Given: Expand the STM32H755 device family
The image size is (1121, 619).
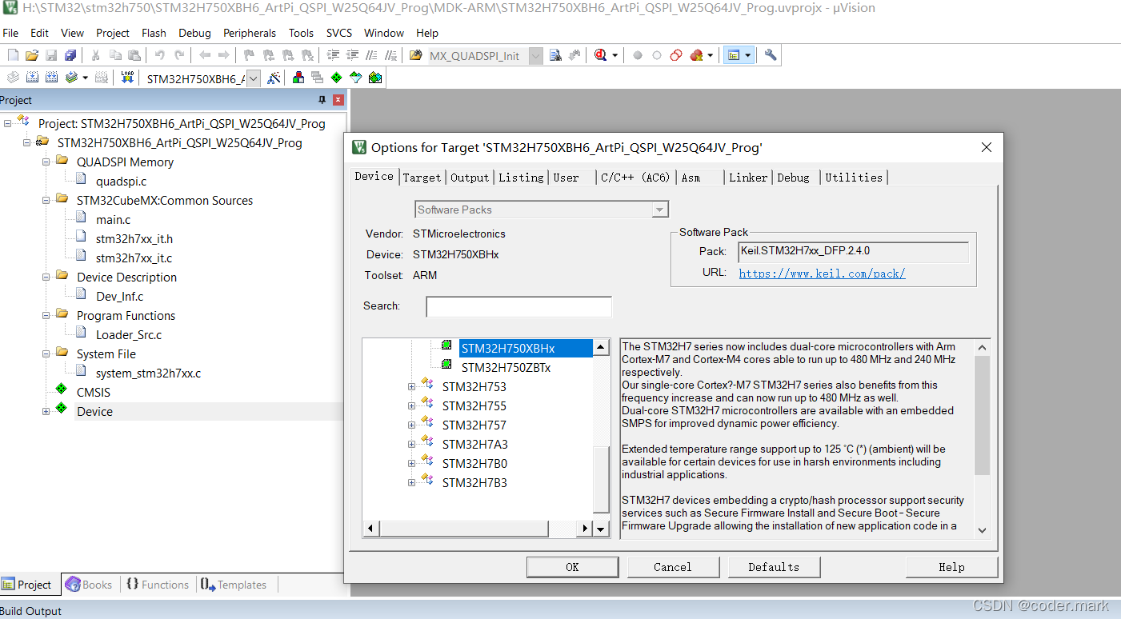Looking at the screenshot, I should 412,405.
